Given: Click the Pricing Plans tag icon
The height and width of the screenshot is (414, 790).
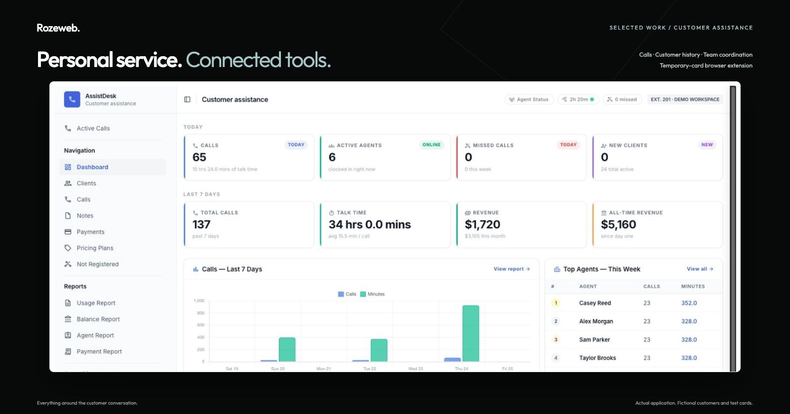Looking at the screenshot, I should [68, 248].
